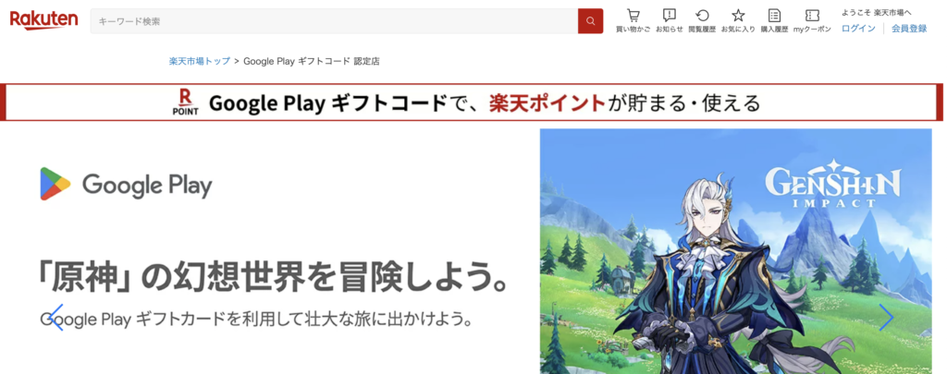Go to 楽天市場トップ breadcrumb link
Viewport: 947px width, 374px height.
[200, 61]
